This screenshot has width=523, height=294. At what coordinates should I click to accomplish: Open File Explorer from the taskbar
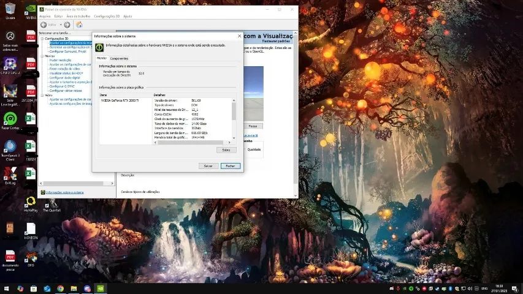click(x=74, y=288)
